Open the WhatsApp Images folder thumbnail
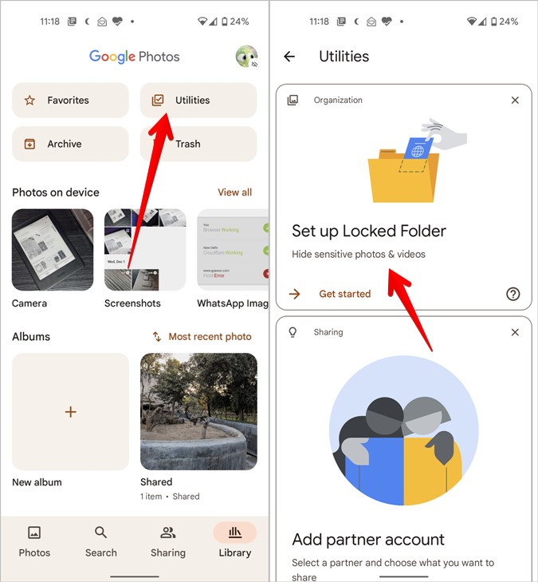538x582 pixels. coord(233,250)
